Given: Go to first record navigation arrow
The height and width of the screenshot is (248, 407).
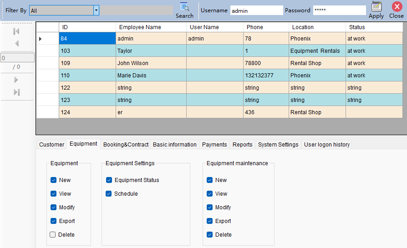Looking at the screenshot, I should (x=16, y=31).
